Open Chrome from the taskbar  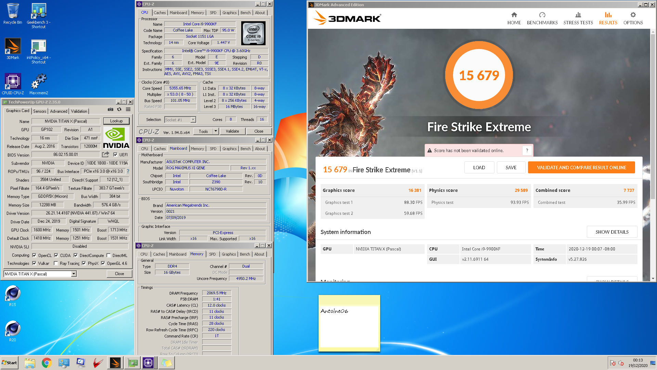47,363
